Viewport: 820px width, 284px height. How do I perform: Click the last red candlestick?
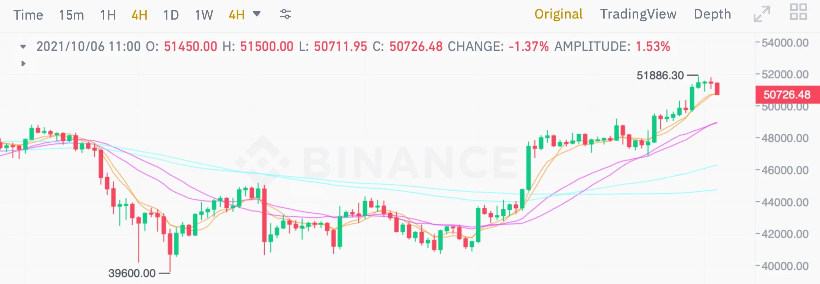coord(717,88)
